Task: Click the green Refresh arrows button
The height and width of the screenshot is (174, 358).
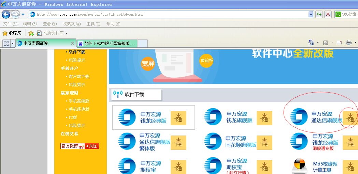Action: [x=319, y=14]
